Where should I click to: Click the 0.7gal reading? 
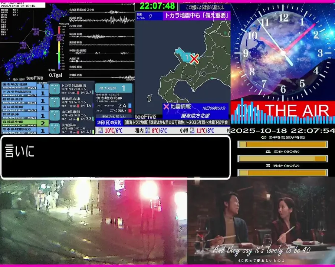[56, 75]
